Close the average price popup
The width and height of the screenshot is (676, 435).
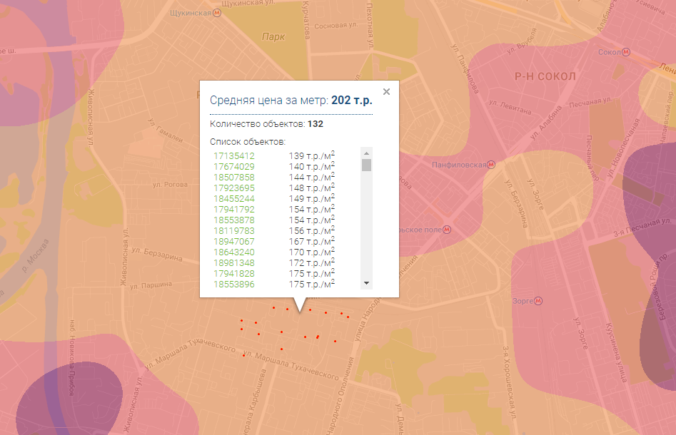point(386,91)
